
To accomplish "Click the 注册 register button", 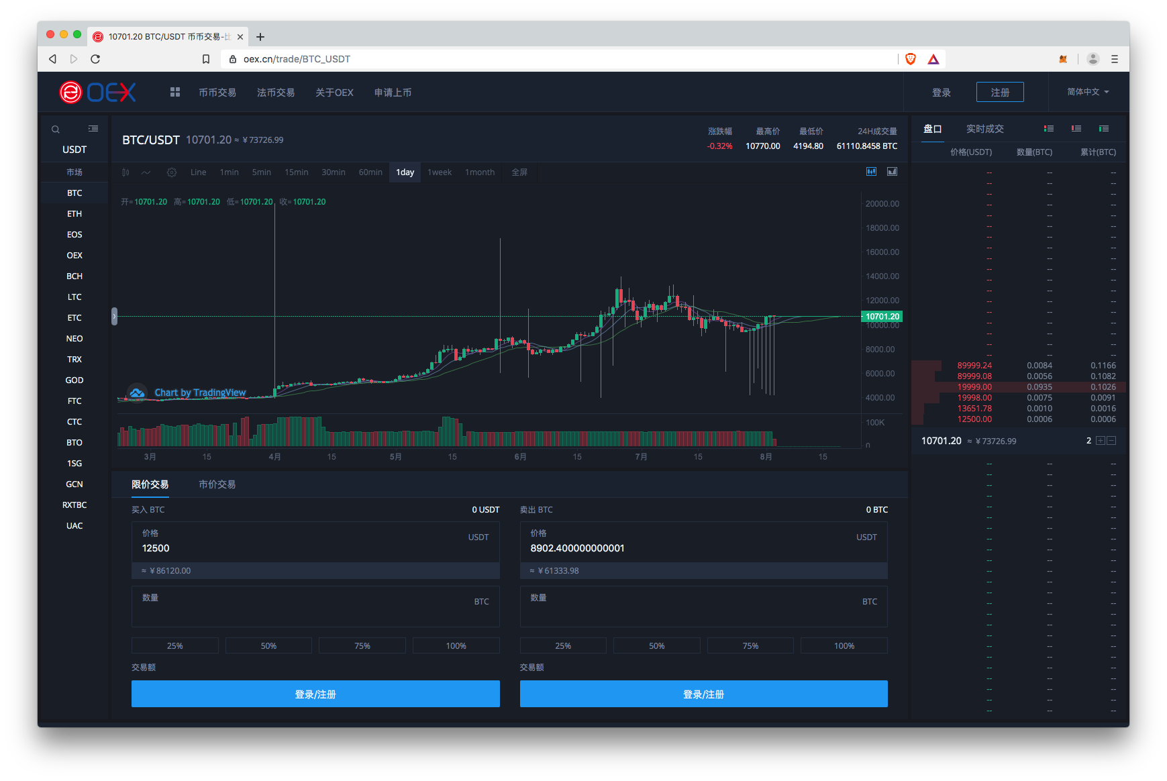I will pyautogui.click(x=1000, y=92).
